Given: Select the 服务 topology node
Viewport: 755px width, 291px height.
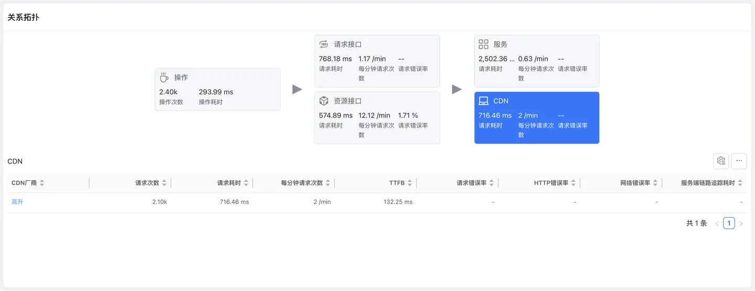Looking at the screenshot, I should (x=536, y=61).
